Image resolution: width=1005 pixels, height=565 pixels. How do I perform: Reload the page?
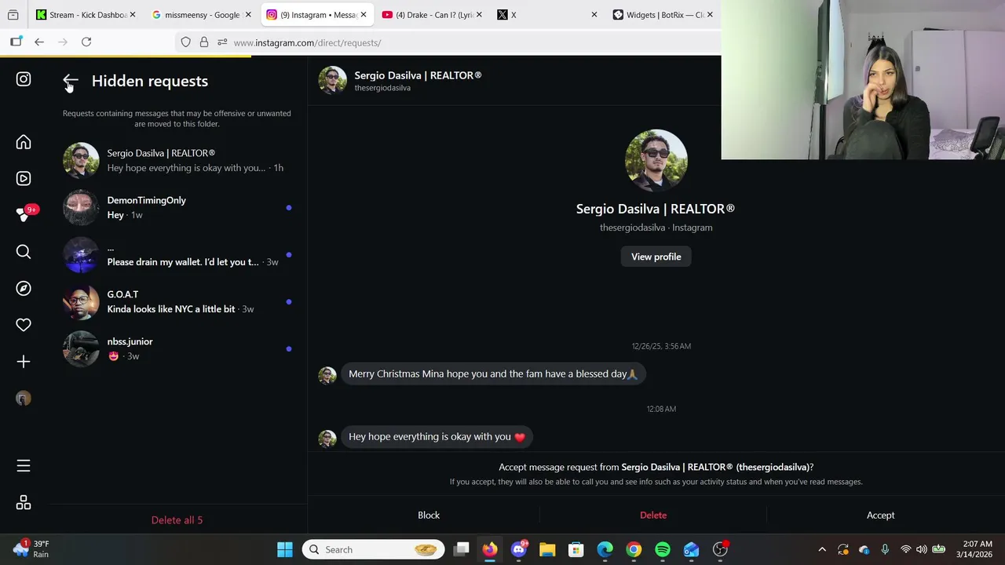tap(86, 42)
